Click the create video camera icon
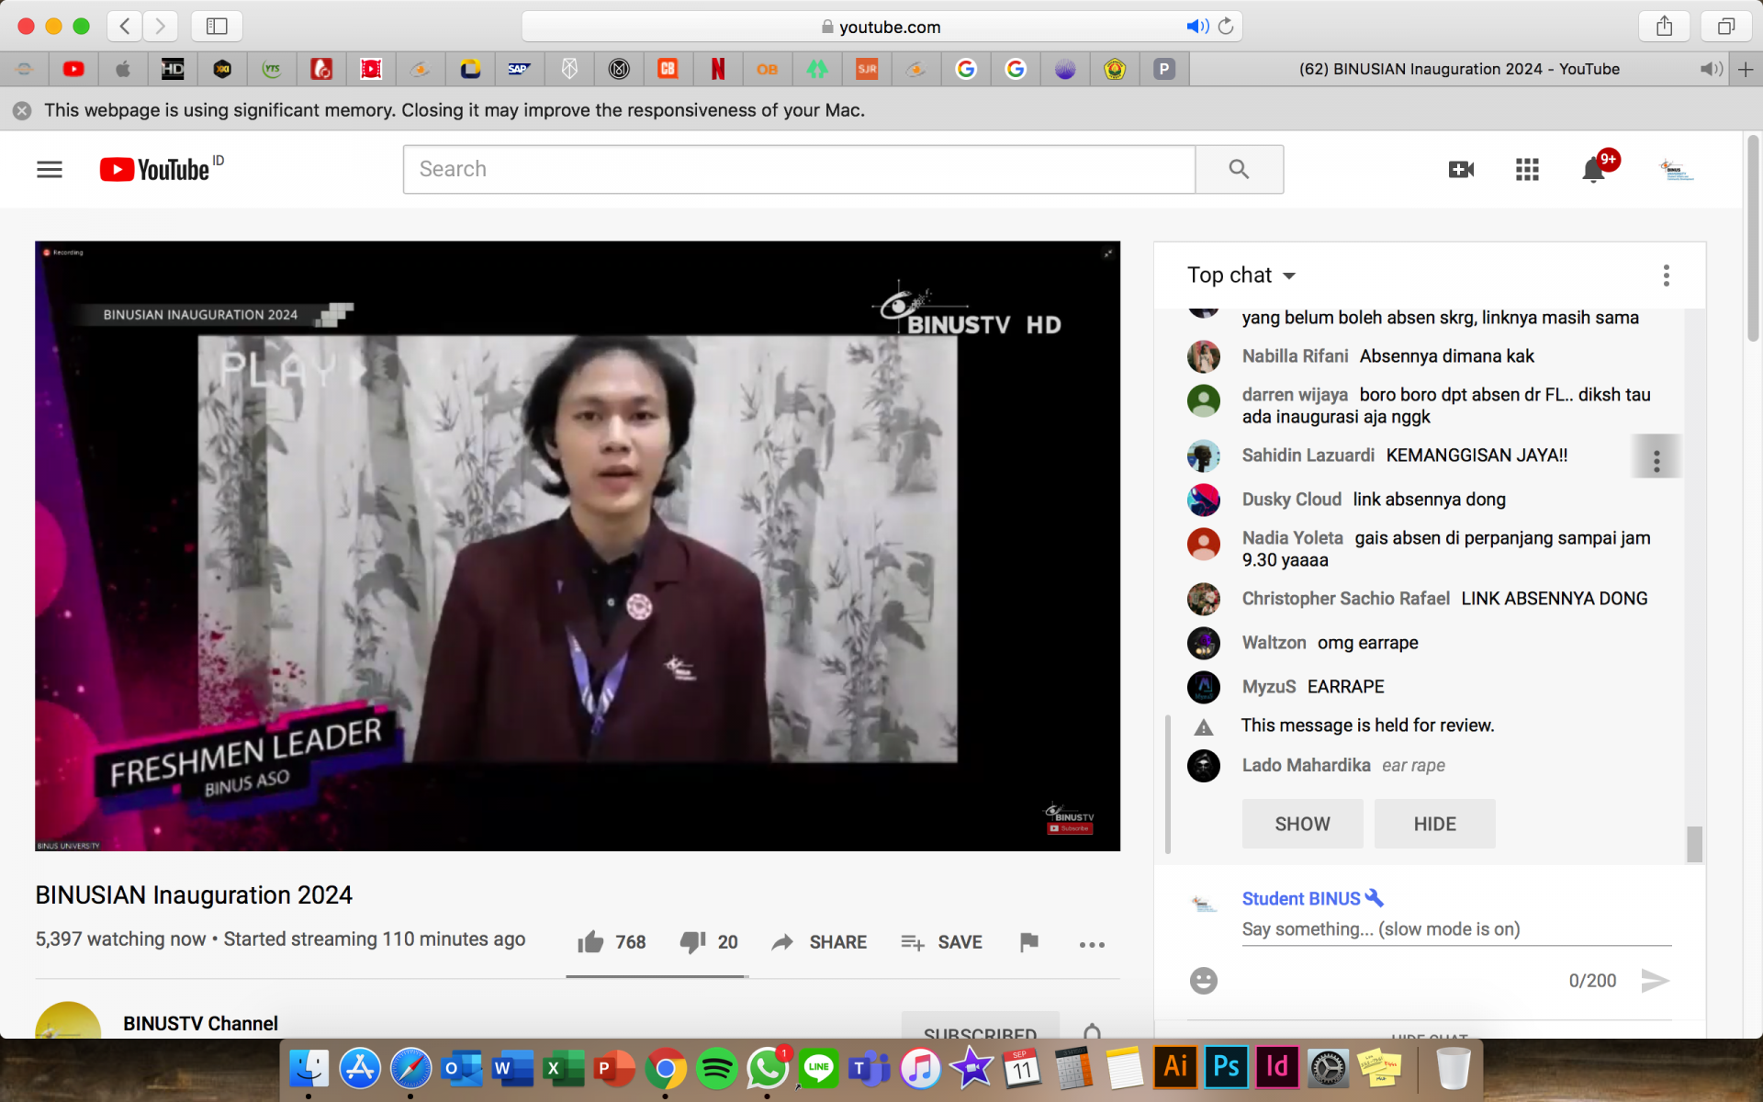The width and height of the screenshot is (1763, 1102). (x=1461, y=170)
